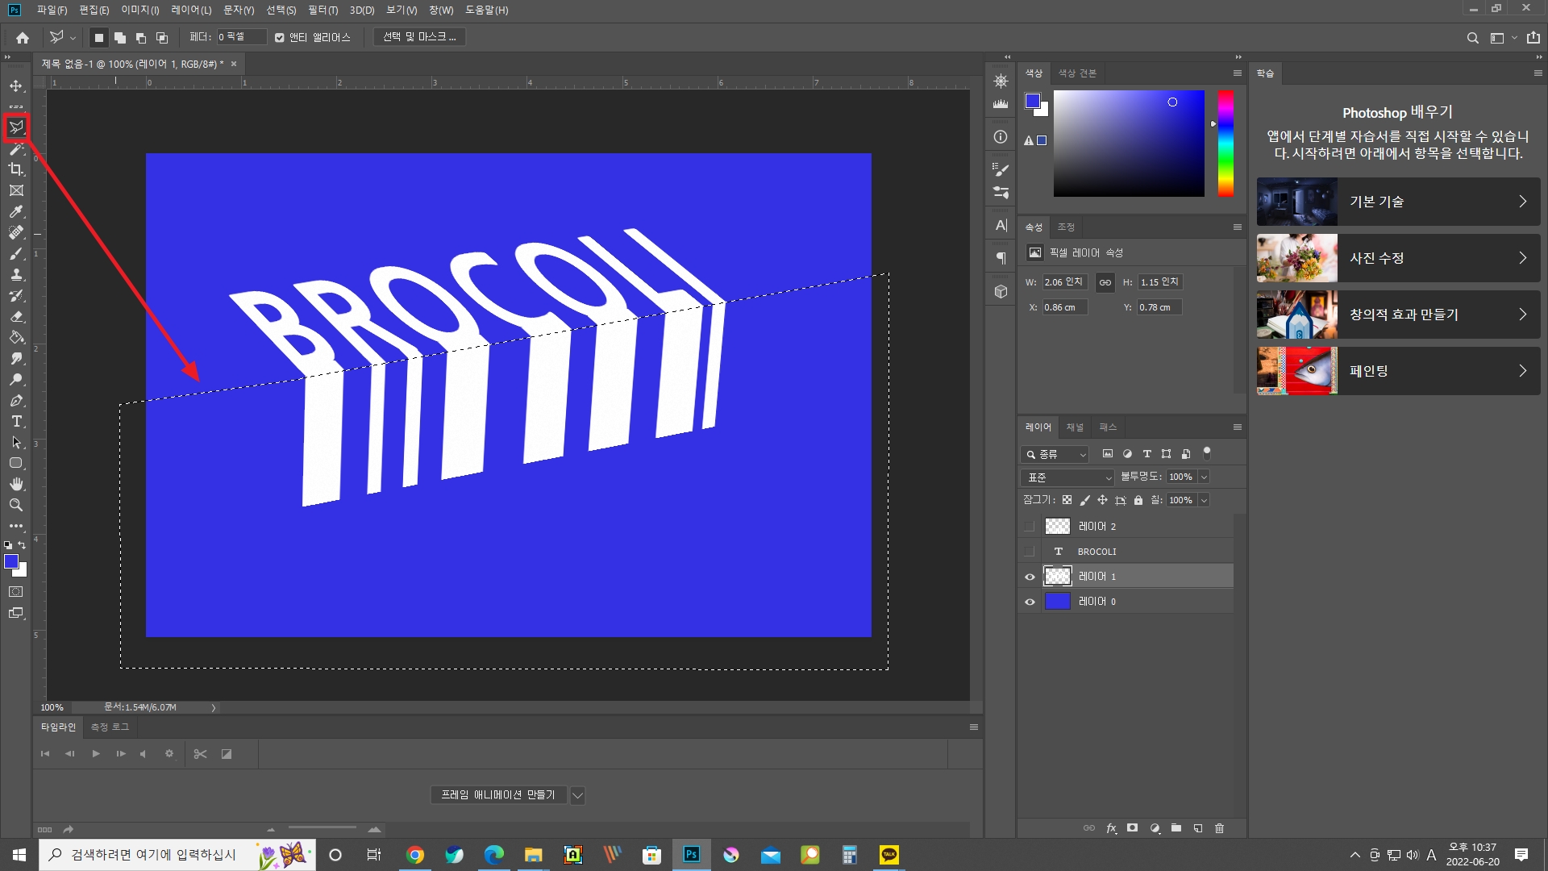Select the Eyedropper tool
This screenshot has width=1548, height=871.
pyautogui.click(x=16, y=211)
